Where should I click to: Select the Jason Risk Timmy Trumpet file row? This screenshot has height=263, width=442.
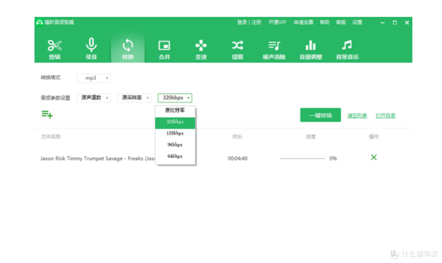pyautogui.click(x=223, y=158)
